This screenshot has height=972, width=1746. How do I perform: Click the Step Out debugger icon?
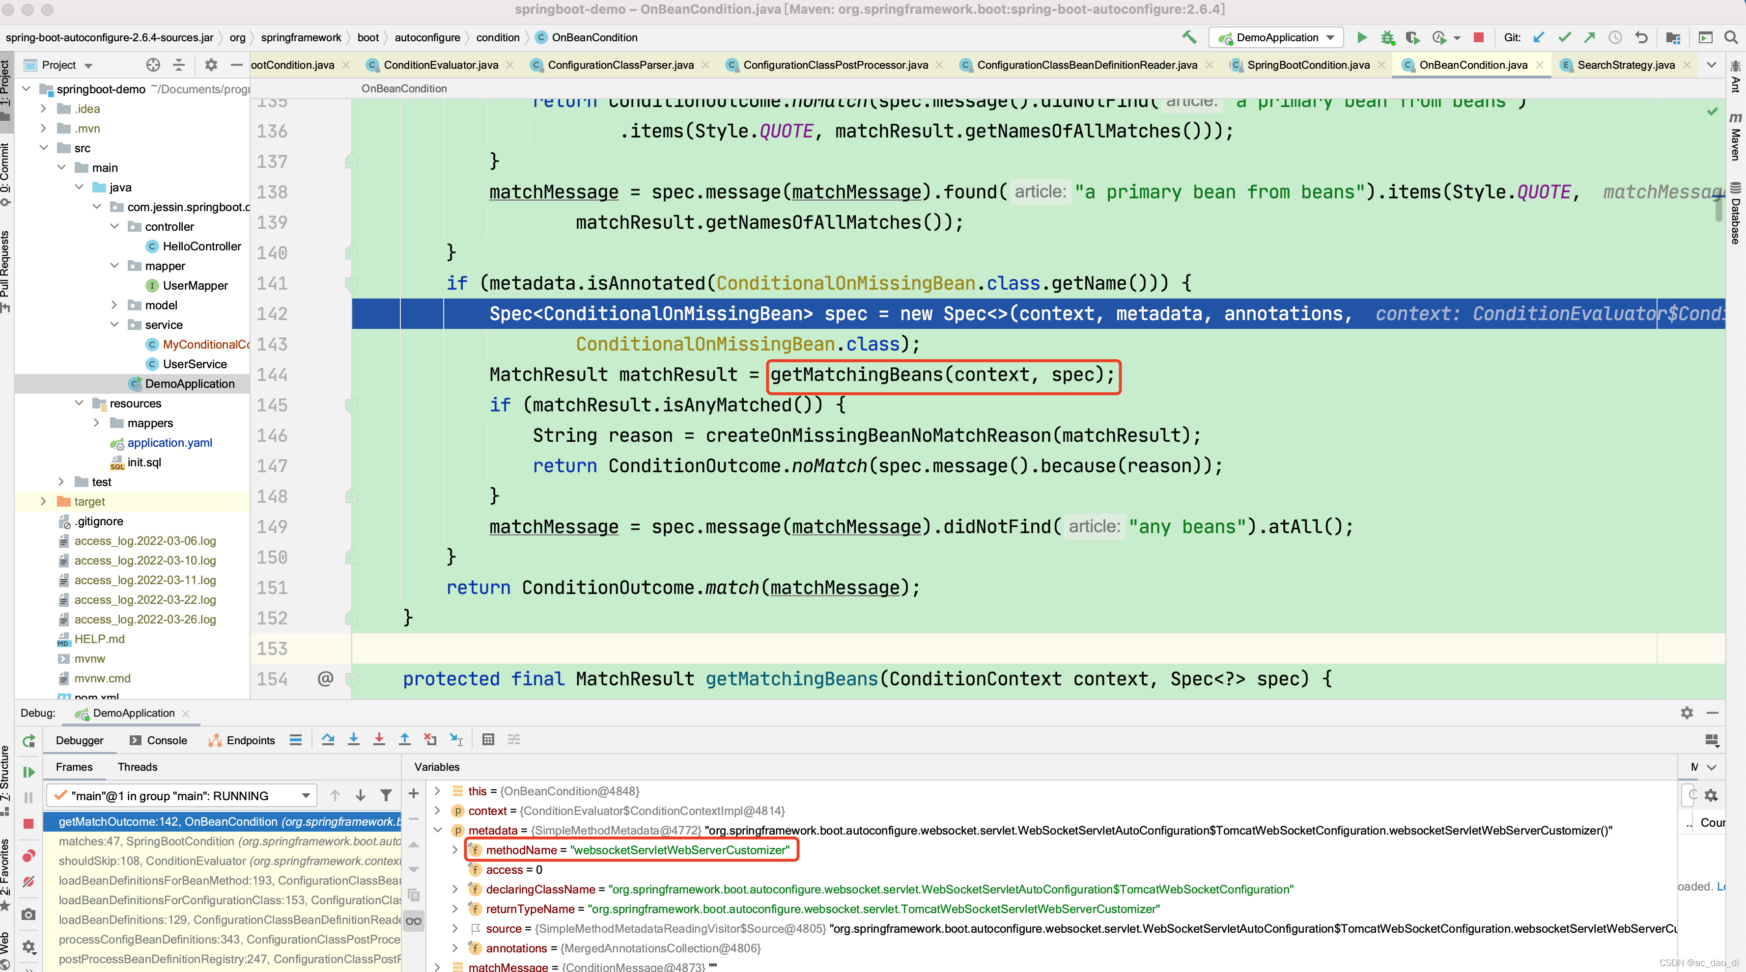tap(405, 740)
